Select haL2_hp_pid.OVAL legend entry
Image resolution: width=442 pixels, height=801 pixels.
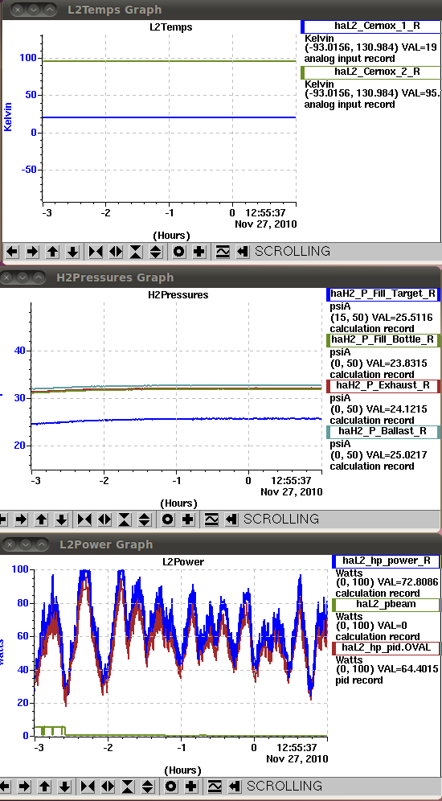(x=386, y=647)
